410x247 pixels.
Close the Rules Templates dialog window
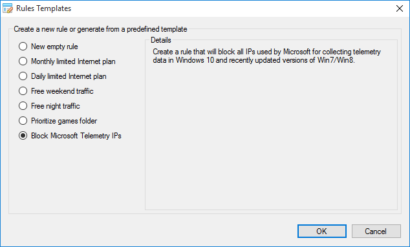pyautogui.click(x=400, y=8)
